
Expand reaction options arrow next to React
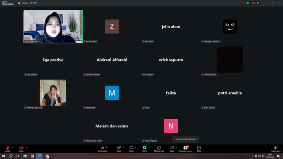[x=136, y=148]
